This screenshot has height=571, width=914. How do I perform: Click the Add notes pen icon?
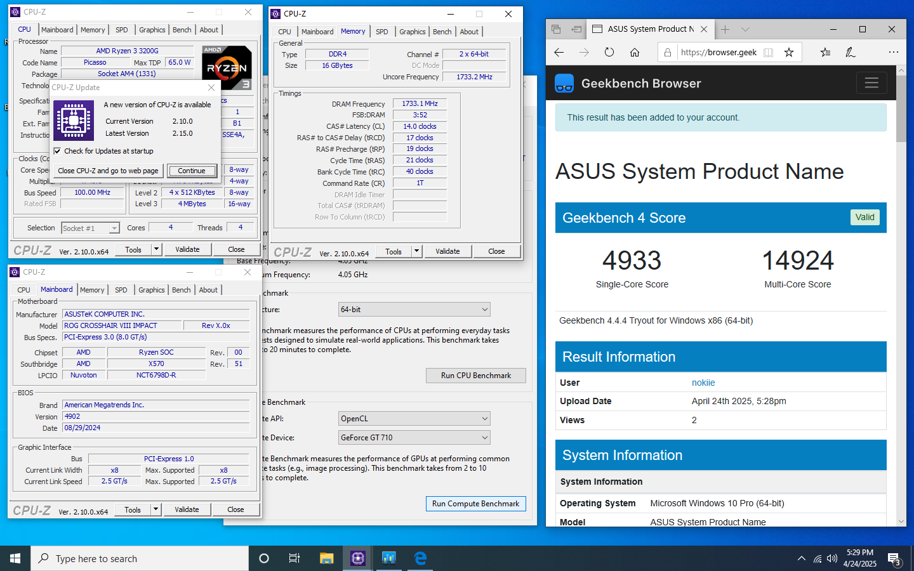[851, 53]
